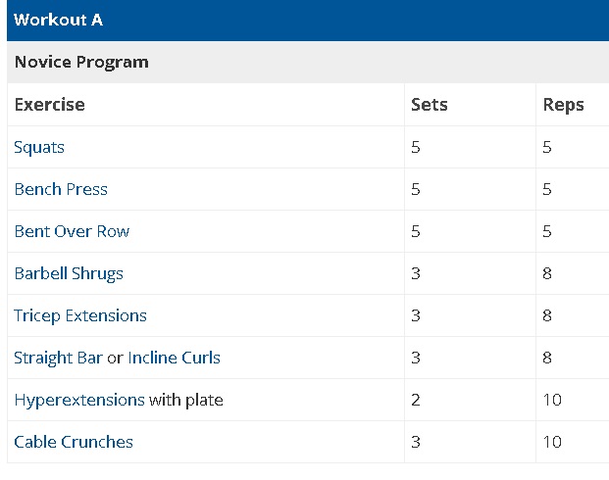
Task: Click the Reps value for Barbell Shrugs
Action: coord(547,273)
